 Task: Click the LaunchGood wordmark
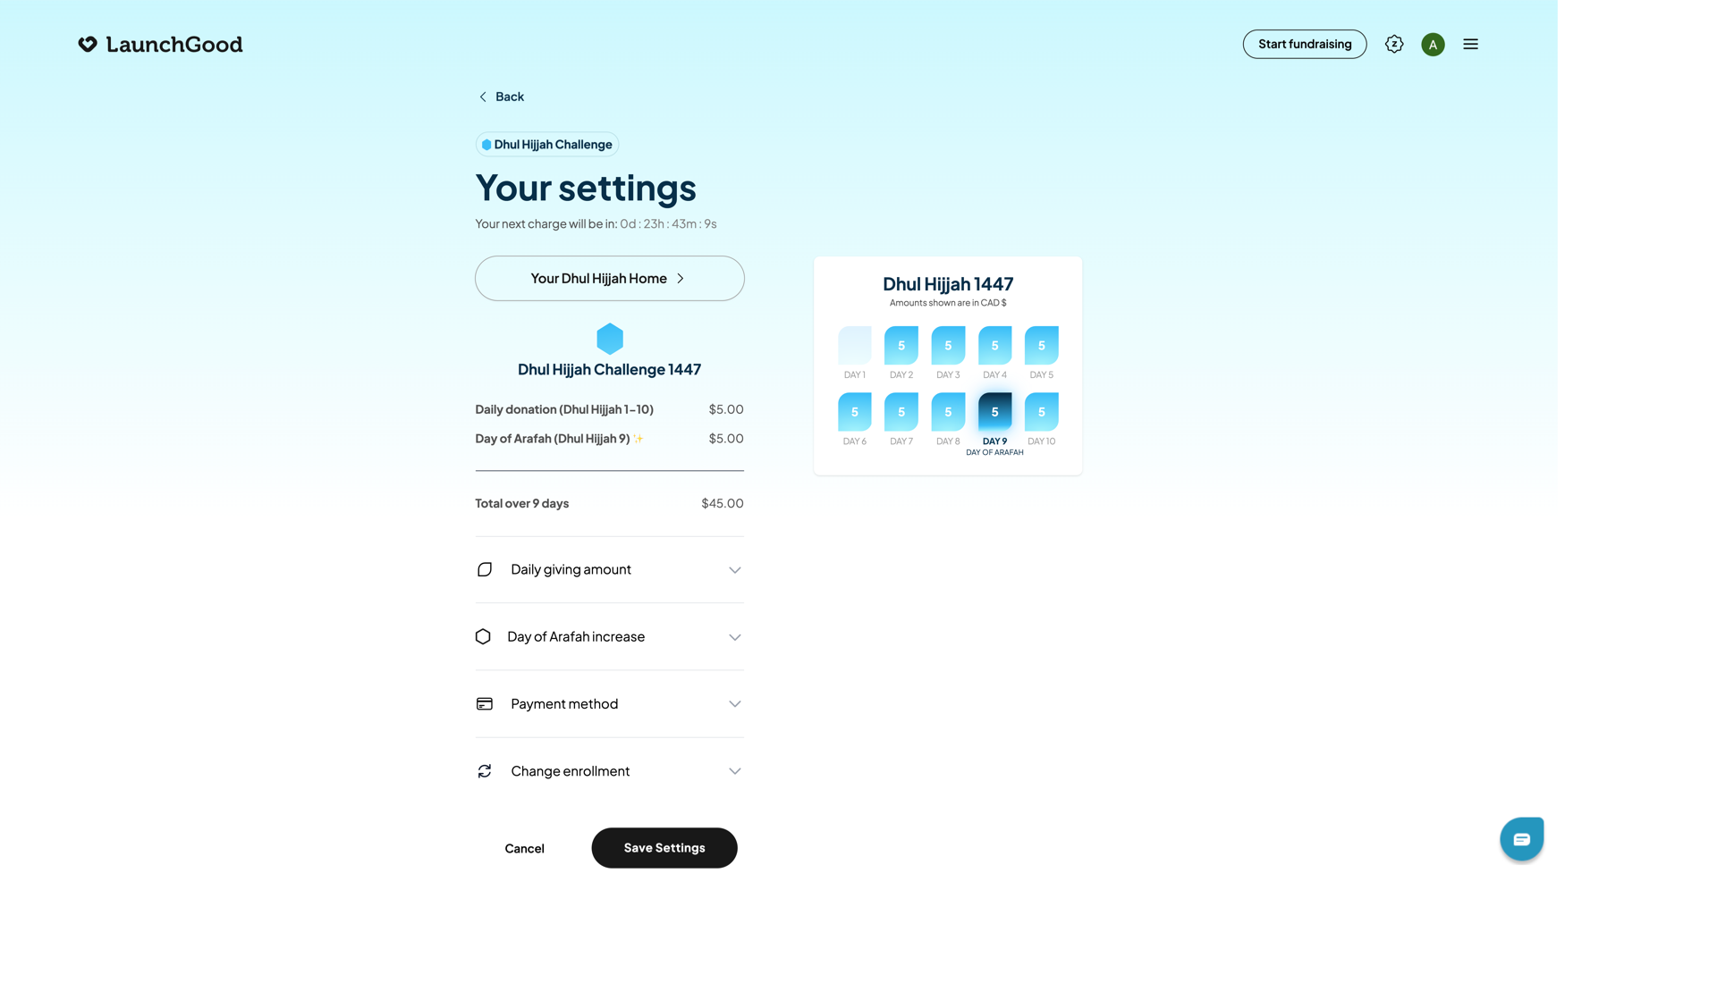(x=174, y=45)
